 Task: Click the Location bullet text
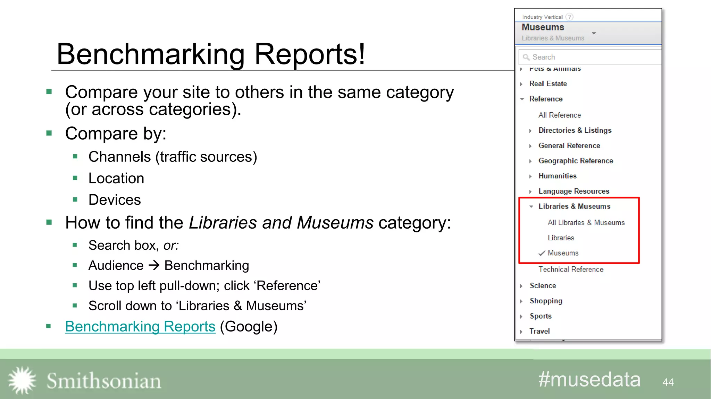116,178
